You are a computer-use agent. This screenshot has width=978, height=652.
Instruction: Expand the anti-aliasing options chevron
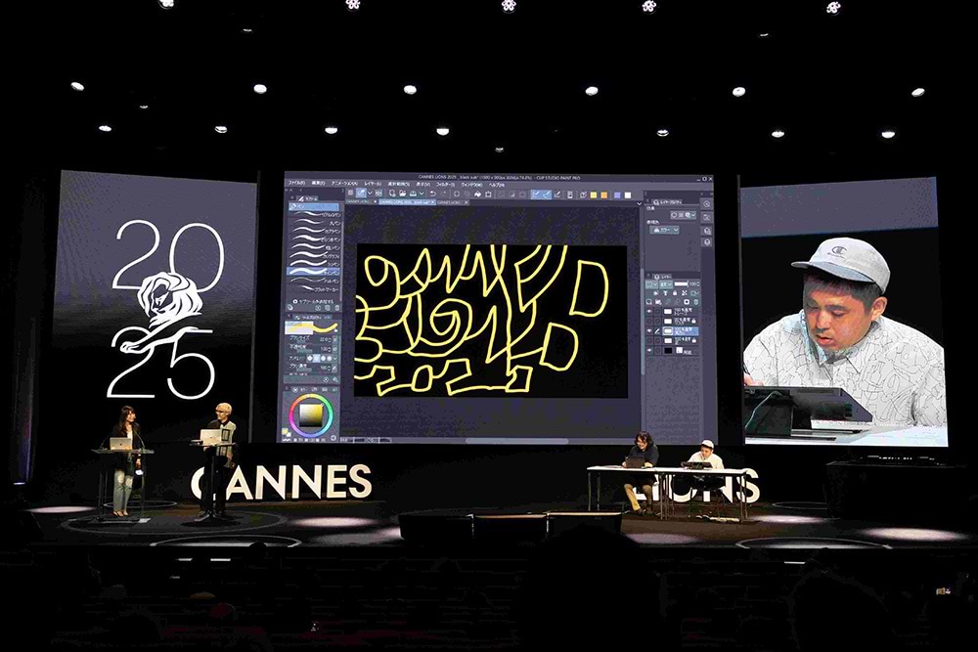[335, 358]
